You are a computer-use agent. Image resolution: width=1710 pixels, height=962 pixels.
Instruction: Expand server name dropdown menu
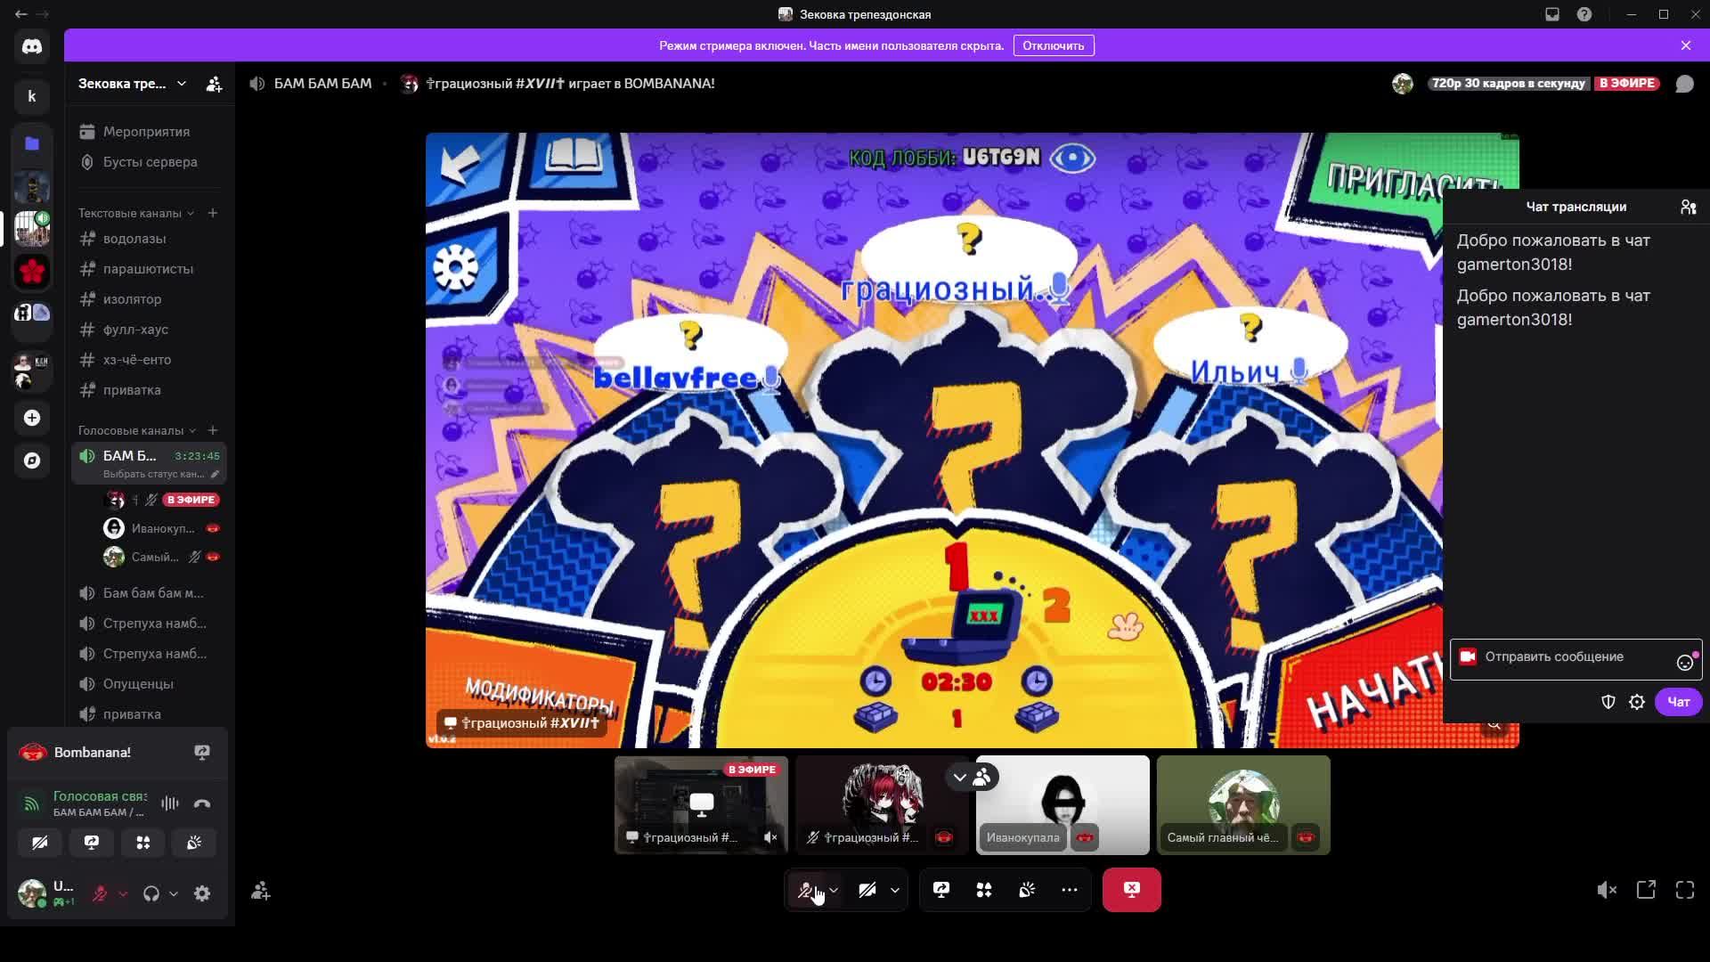182,84
